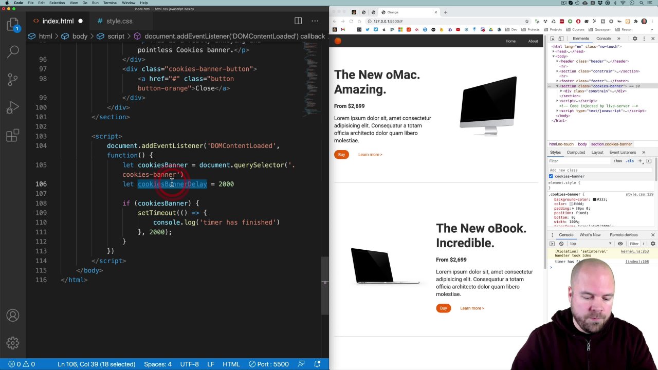Toggle the DevTools device toolbar icon
Image resolution: width=658 pixels, height=370 pixels.
561,39
